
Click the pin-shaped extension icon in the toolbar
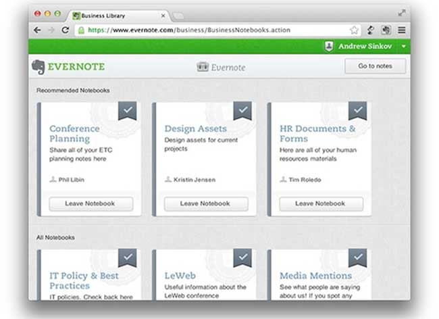(x=371, y=30)
